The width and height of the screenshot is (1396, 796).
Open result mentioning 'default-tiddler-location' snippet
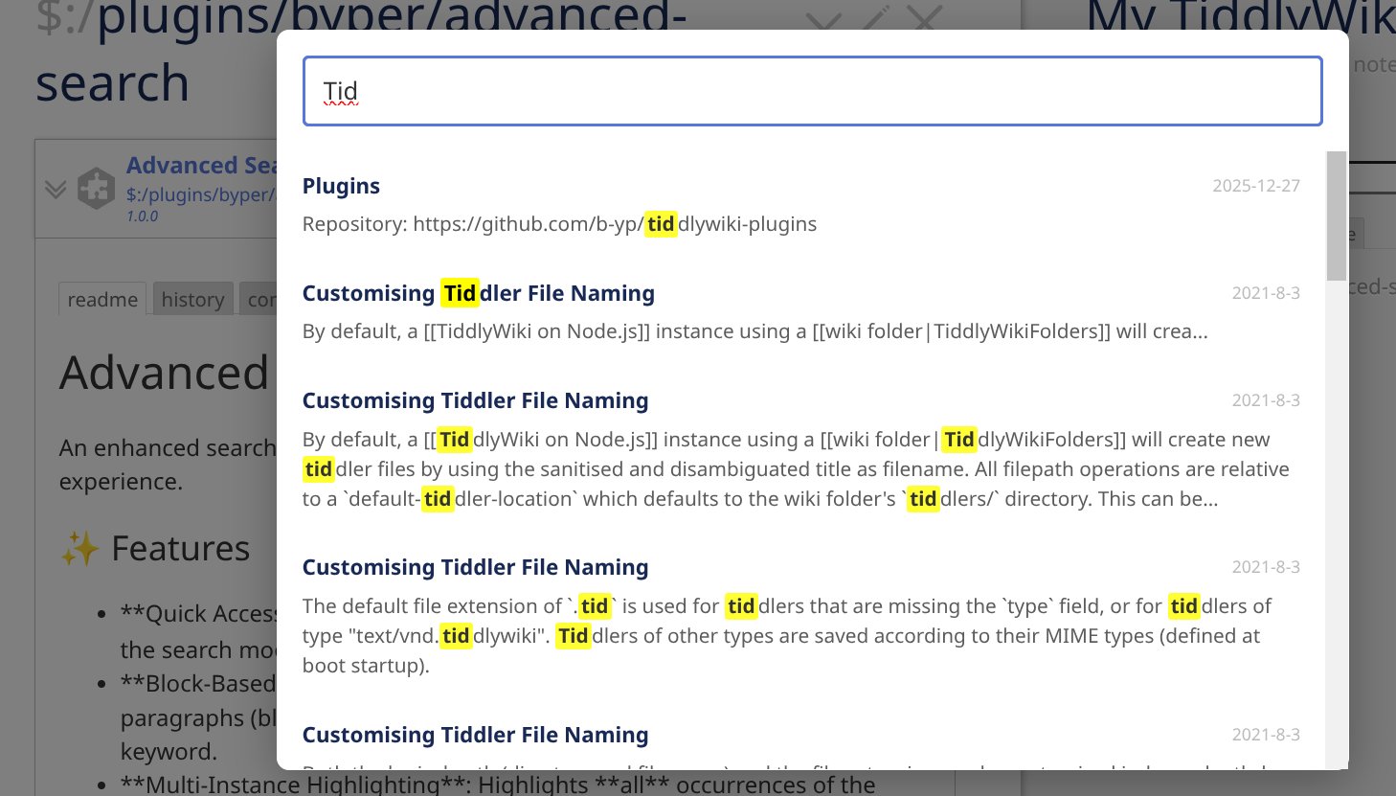point(475,400)
